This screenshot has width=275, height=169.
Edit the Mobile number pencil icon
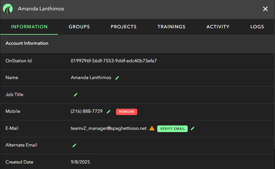tap(109, 112)
